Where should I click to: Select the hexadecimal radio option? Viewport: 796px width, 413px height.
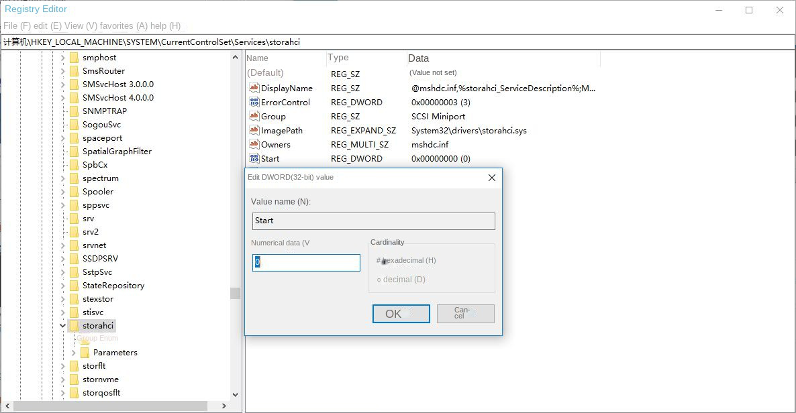coord(380,261)
